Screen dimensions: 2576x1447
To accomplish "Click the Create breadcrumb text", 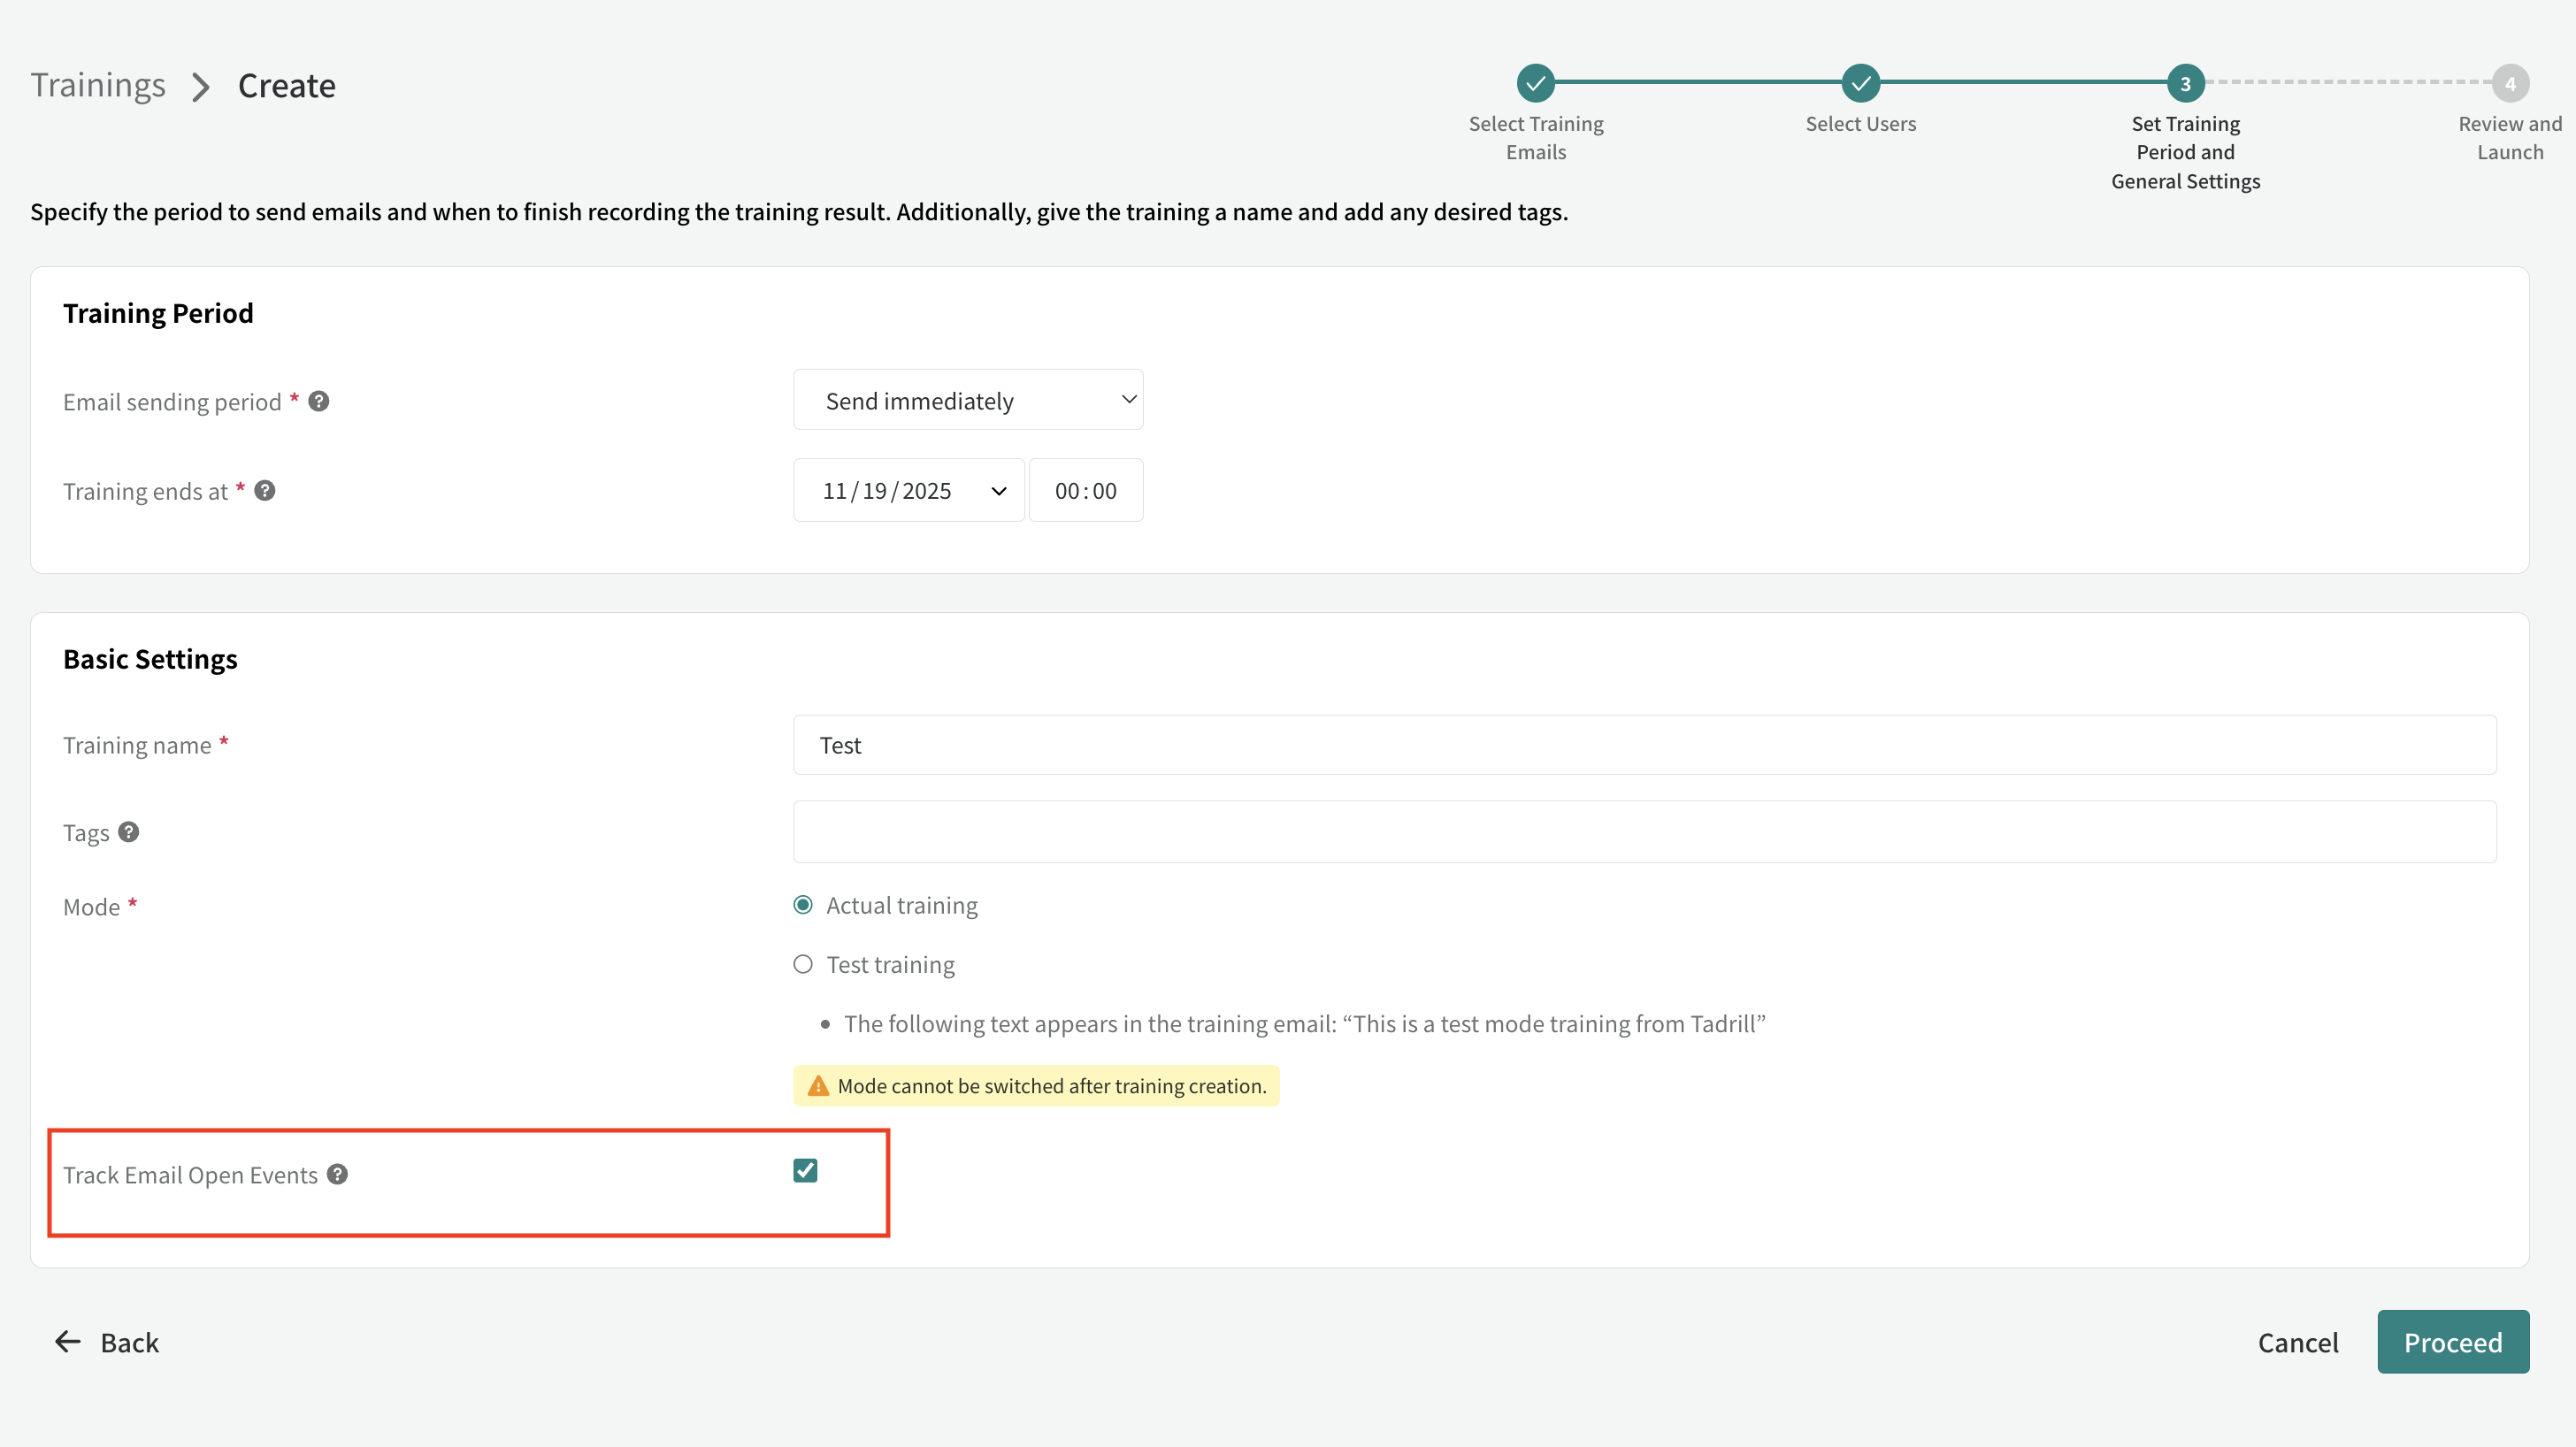I will click(287, 86).
